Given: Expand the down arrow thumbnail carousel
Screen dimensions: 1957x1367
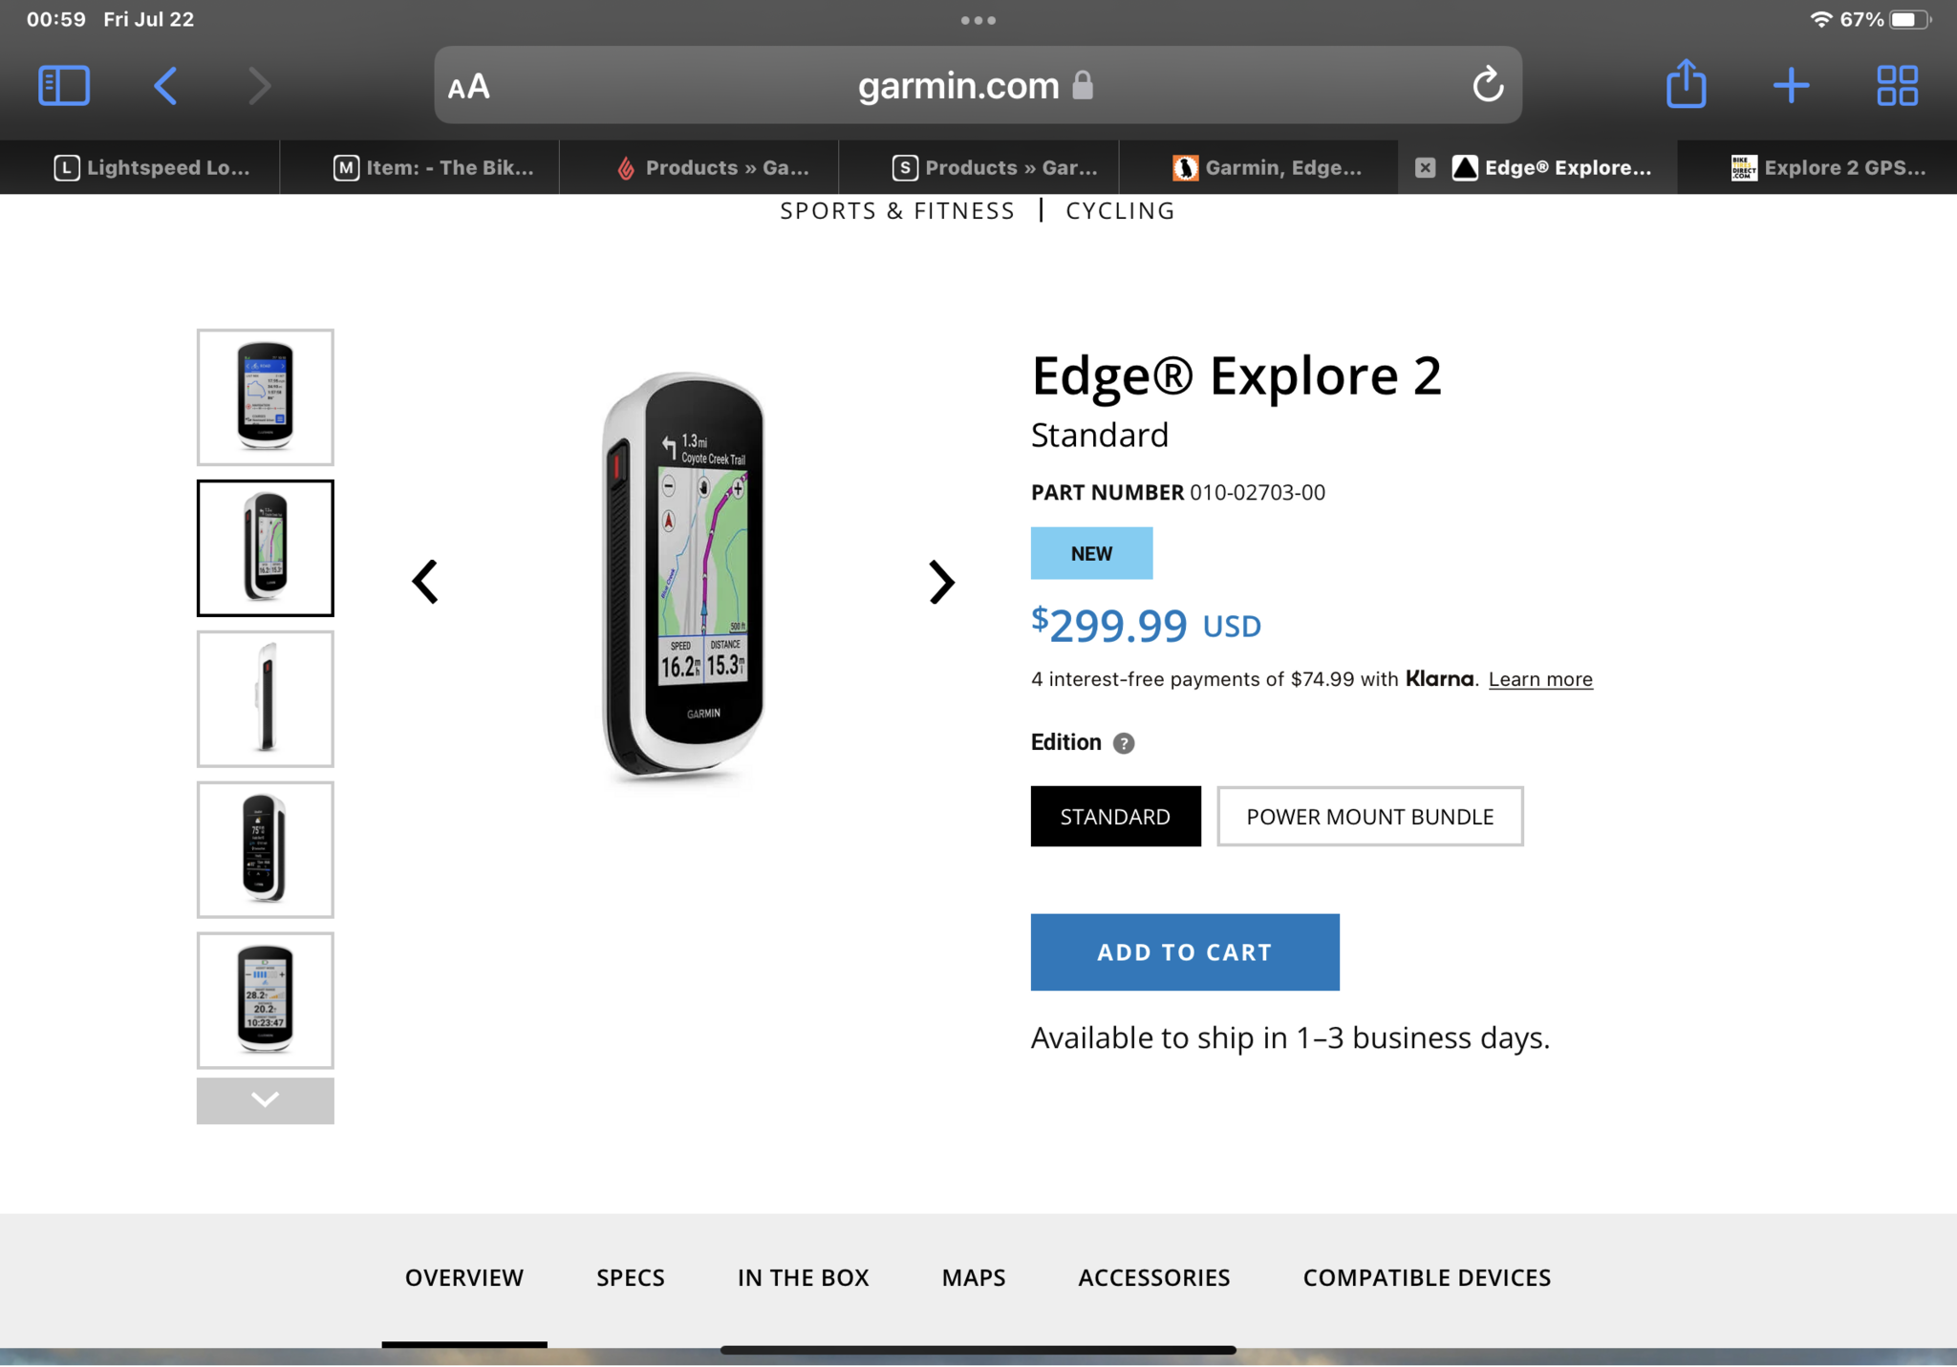Looking at the screenshot, I should [263, 1101].
